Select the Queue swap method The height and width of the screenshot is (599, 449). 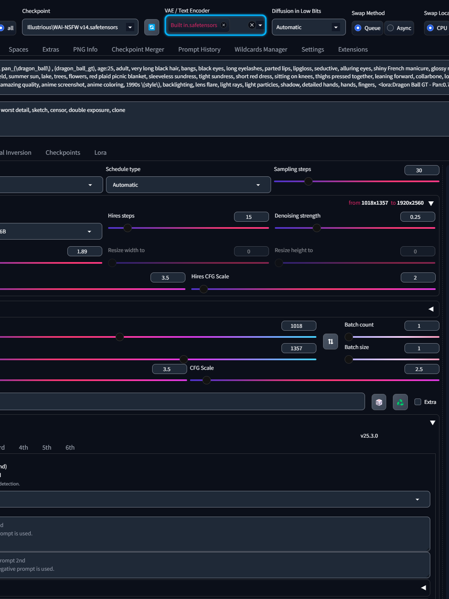[x=358, y=28]
